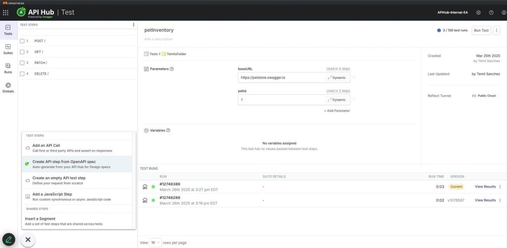Viewport: 507px width, 248px height.
Task: Go to Runs in sidebar
Action: tap(8, 68)
